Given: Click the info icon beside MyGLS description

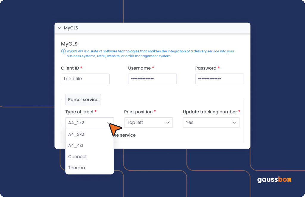Looking at the screenshot, I should (x=63, y=51).
